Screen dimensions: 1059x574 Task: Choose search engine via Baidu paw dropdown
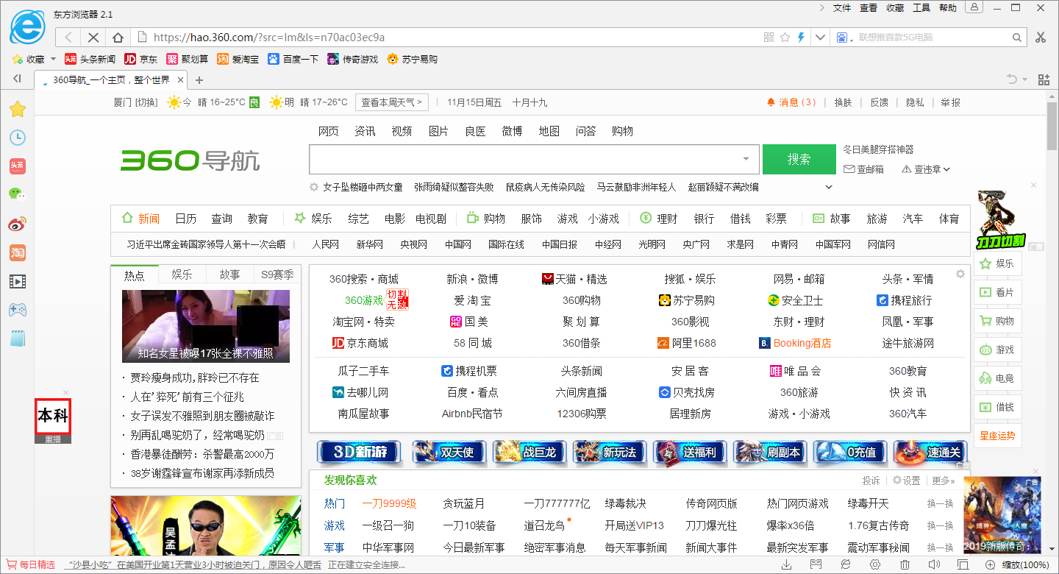coord(843,38)
